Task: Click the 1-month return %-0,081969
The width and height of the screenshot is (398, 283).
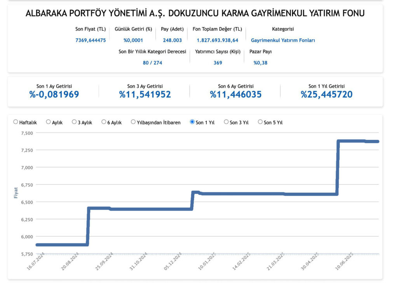Action: point(54,94)
